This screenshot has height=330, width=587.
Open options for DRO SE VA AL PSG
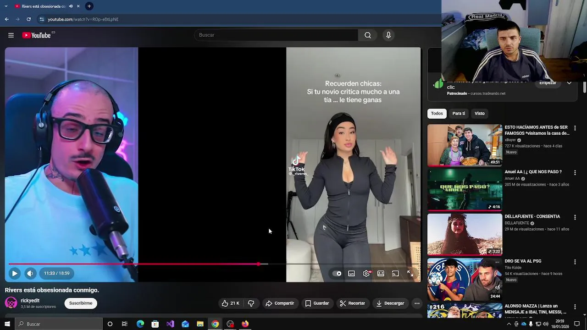(575, 262)
